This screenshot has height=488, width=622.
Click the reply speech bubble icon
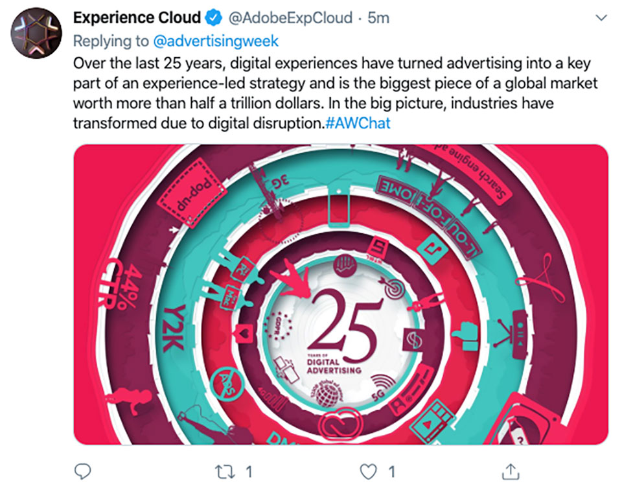83,471
